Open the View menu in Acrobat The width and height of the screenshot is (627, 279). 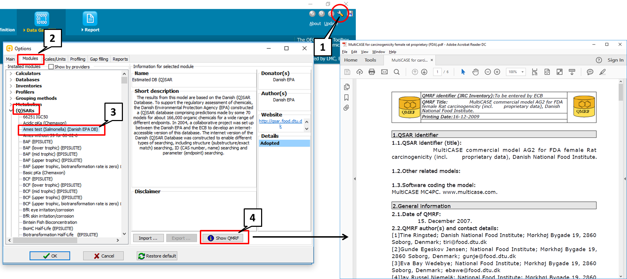(365, 52)
